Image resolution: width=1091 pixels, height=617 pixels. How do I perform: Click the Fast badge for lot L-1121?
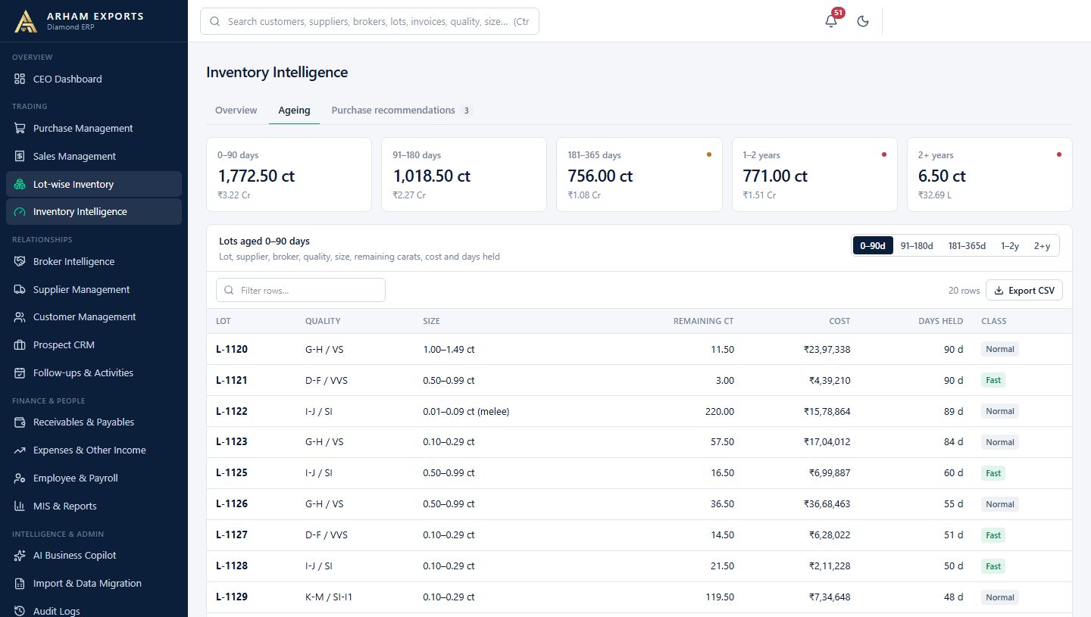(993, 381)
